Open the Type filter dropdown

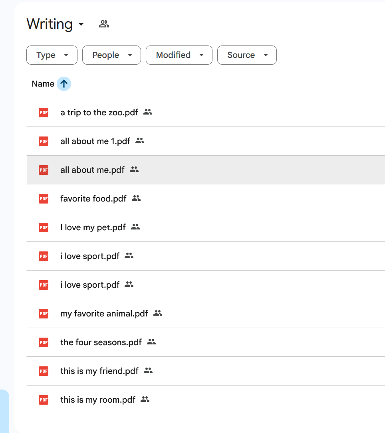pos(52,55)
